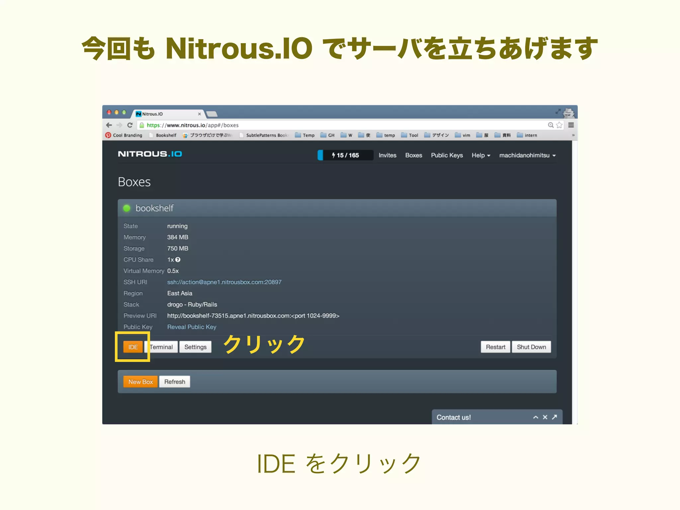Open the intern bookmark folder
This screenshot has width=680, height=510.
(527, 135)
